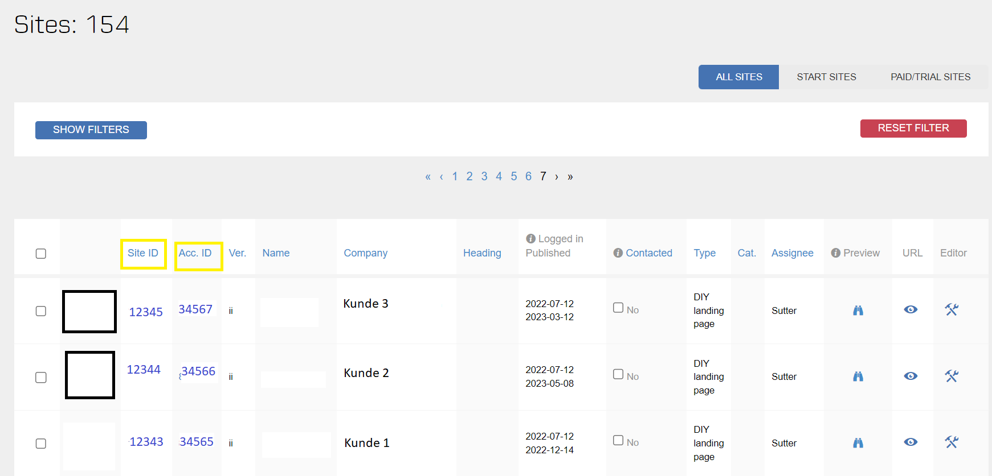992x476 pixels.
Task: Open site ID 12345 link
Action: click(x=146, y=312)
